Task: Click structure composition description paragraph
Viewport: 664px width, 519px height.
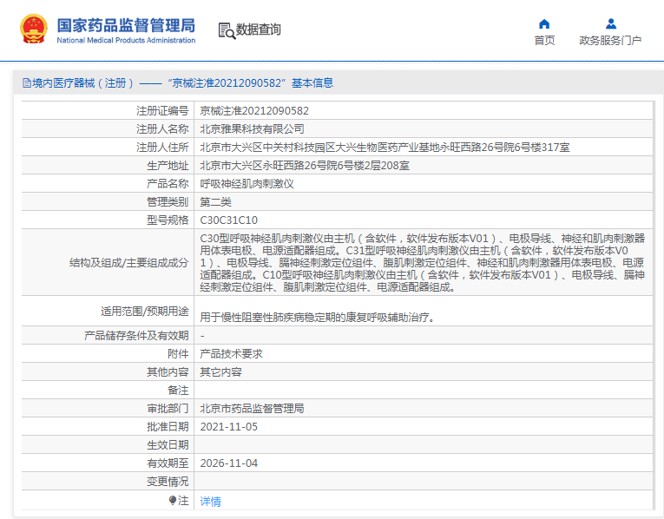Action: (422, 262)
